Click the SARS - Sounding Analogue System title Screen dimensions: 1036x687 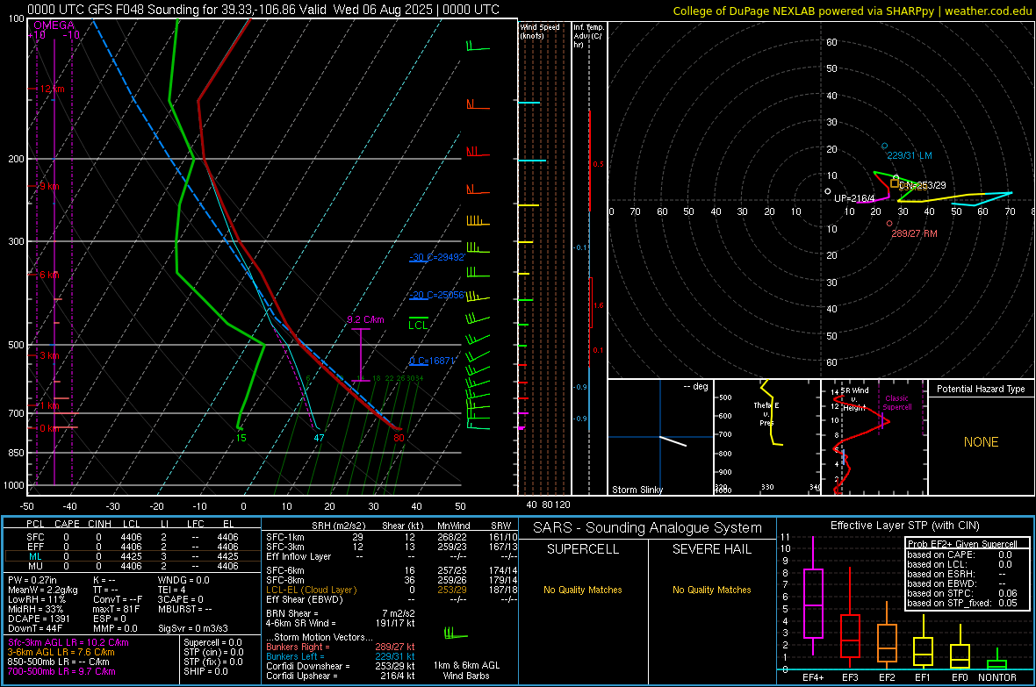(648, 528)
